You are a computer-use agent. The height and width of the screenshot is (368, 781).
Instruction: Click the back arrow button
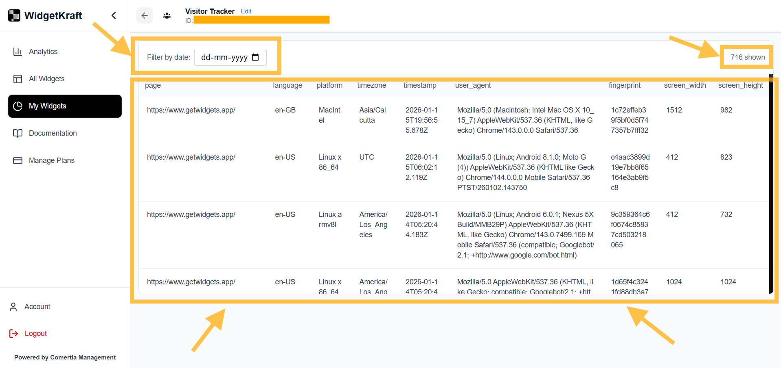point(145,16)
